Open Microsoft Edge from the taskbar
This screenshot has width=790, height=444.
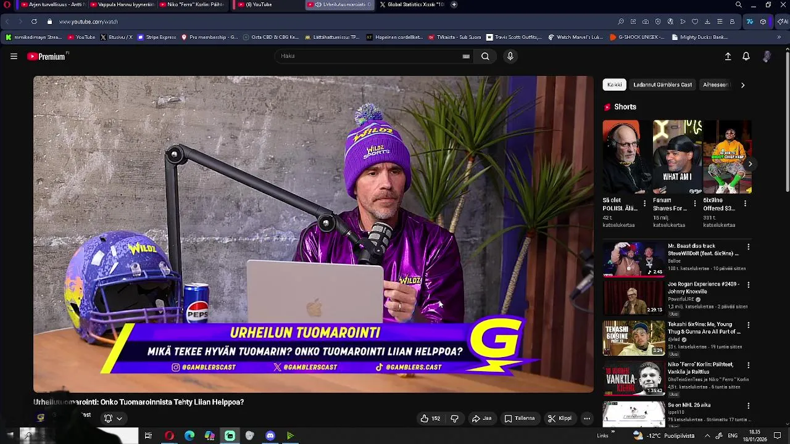pos(189,436)
